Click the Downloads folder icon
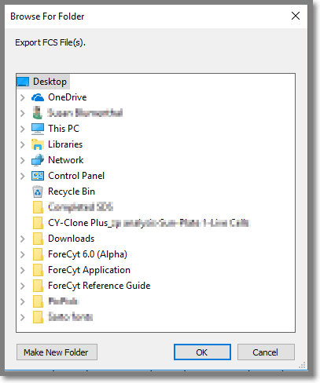Screen dimensions: 320x383 tap(38, 239)
